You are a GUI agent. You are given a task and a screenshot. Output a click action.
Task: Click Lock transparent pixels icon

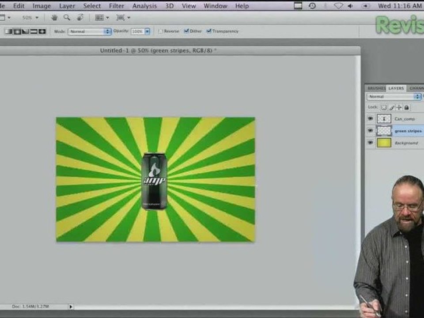tap(384, 108)
